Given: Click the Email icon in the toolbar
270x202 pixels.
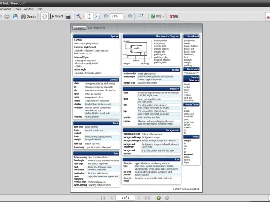Looking at the screenshot, I should [x=15, y=16].
